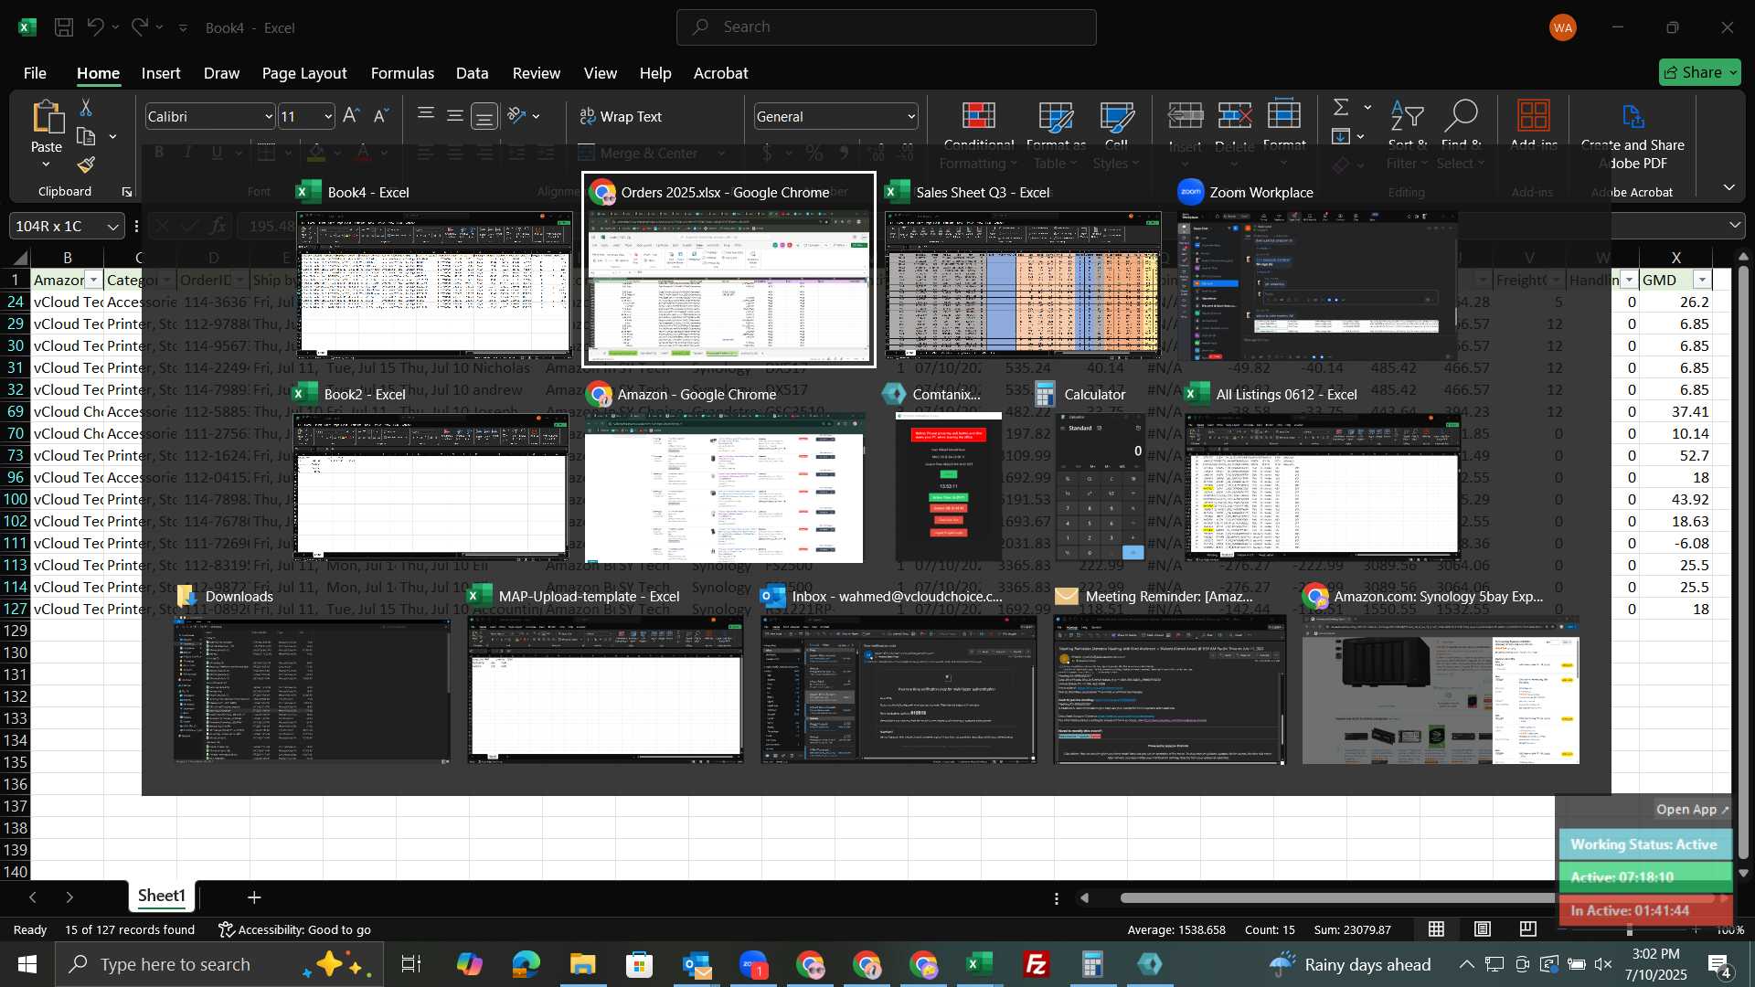Click the AutoSum sigma icon

coord(1341,108)
